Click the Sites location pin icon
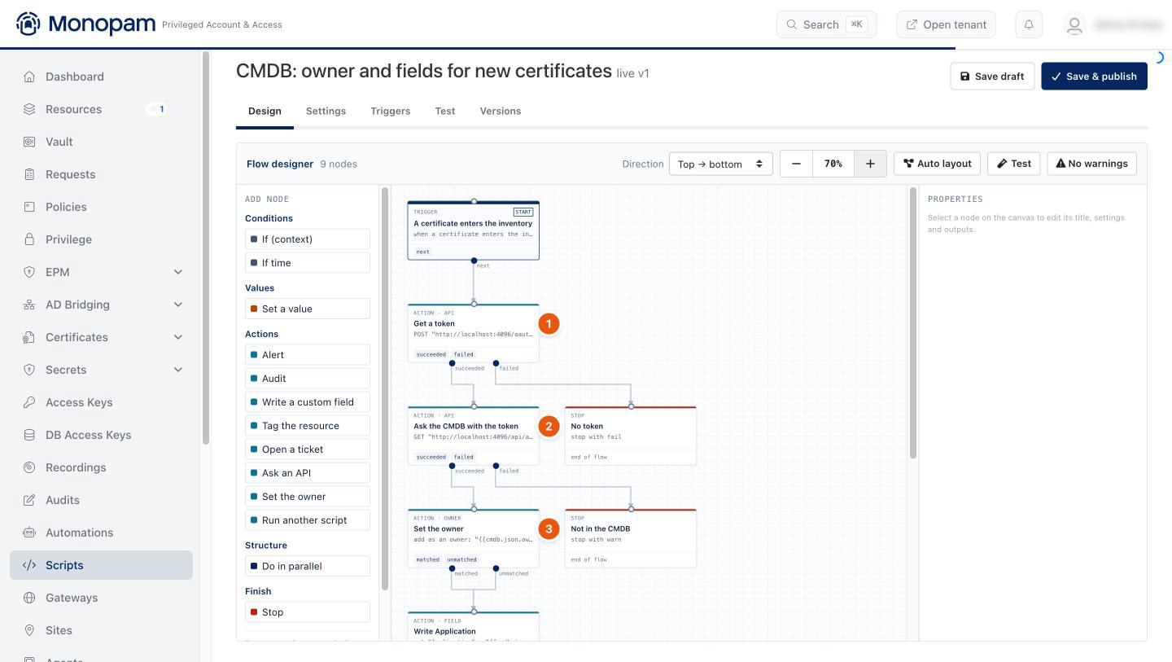The width and height of the screenshot is (1172, 662). click(x=29, y=630)
